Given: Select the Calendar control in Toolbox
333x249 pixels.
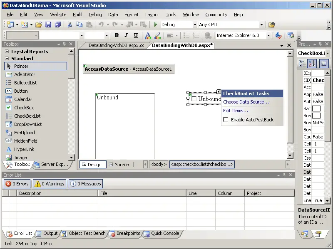Looking at the screenshot, I should pos(36,99).
